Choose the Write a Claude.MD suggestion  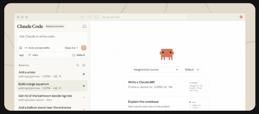[167, 84]
